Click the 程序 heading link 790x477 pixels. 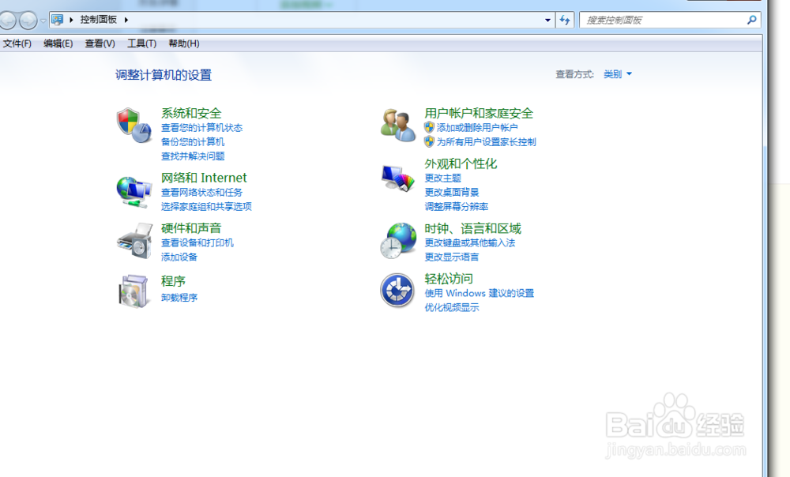click(x=173, y=281)
